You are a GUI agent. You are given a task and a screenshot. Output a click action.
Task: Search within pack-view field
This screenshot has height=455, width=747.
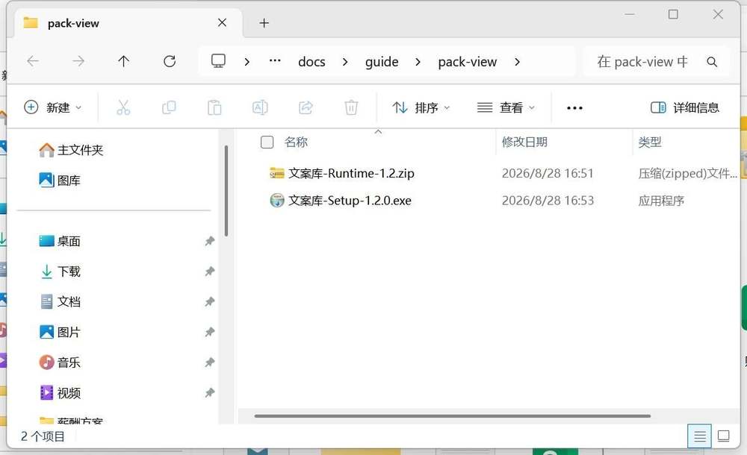[x=657, y=61]
